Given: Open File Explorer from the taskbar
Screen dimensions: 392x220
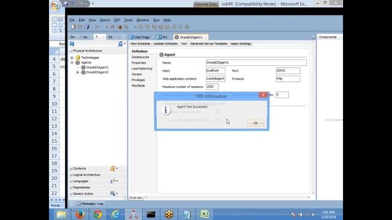Looking at the screenshot, I should (x=61, y=215).
